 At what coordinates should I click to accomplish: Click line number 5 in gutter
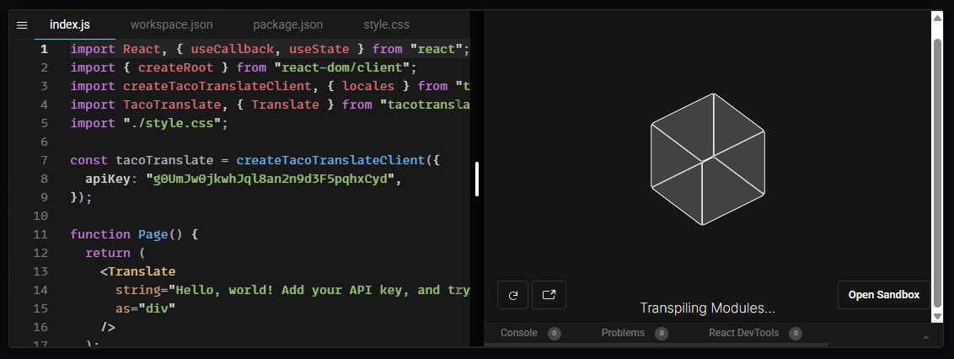click(x=44, y=123)
